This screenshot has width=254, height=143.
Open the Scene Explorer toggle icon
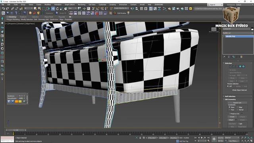141,8
